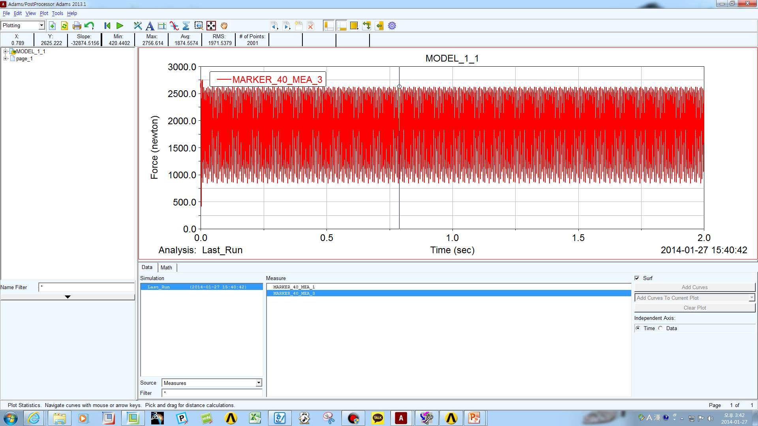
Task: Click the Time (sec) axis label
Action: pyautogui.click(x=452, y=250)
